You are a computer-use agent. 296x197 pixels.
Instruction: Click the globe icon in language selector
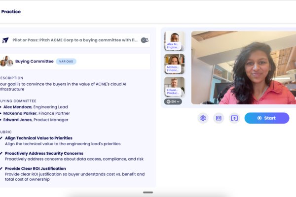tap(169, 101)
